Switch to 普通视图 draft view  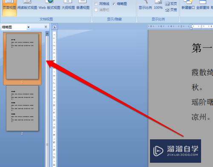(x=83, y=6)
